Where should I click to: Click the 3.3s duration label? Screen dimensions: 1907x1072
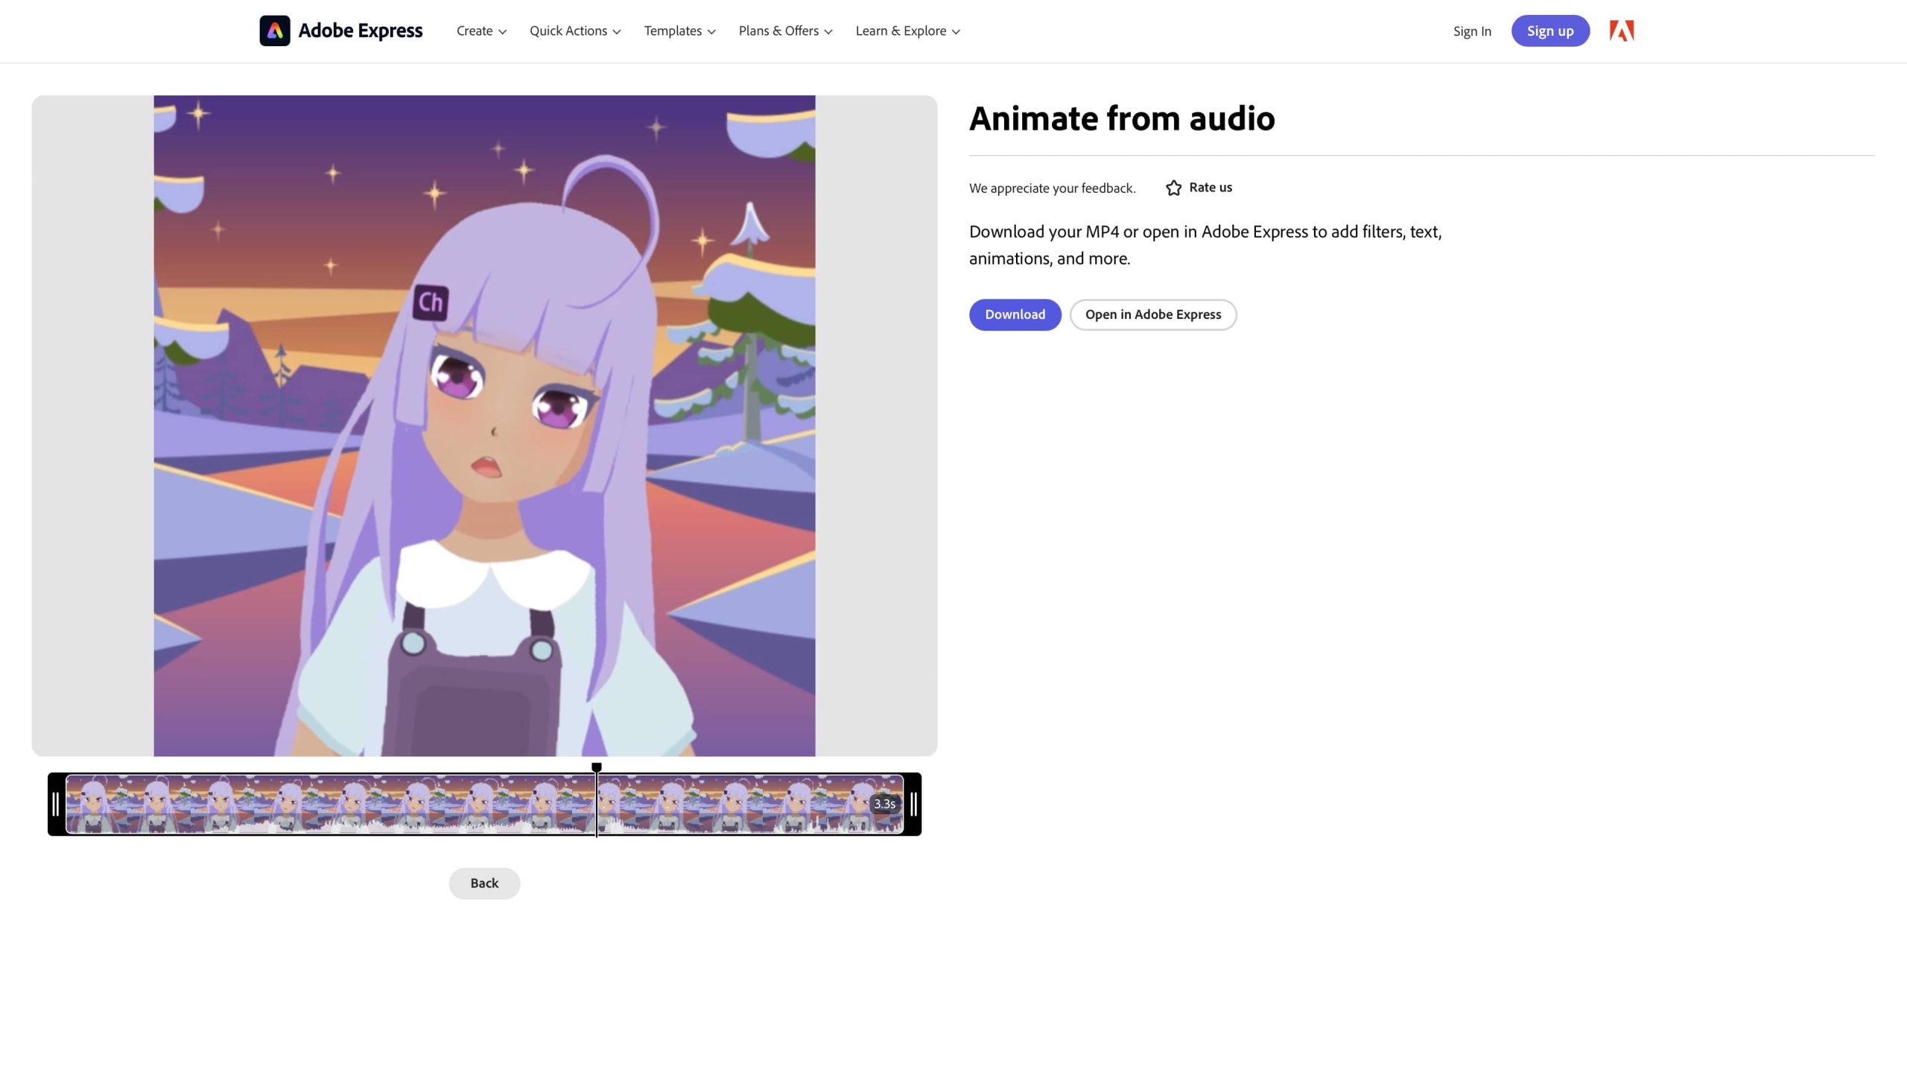[884, 804]
